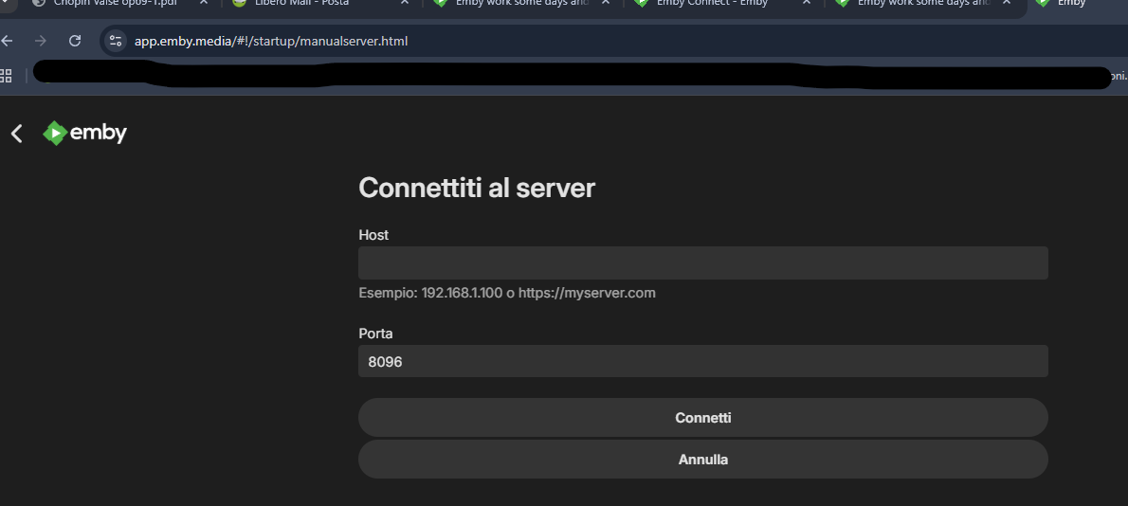Click the browser forward arrow
1128x506 pixels.
tap(40, 41)
